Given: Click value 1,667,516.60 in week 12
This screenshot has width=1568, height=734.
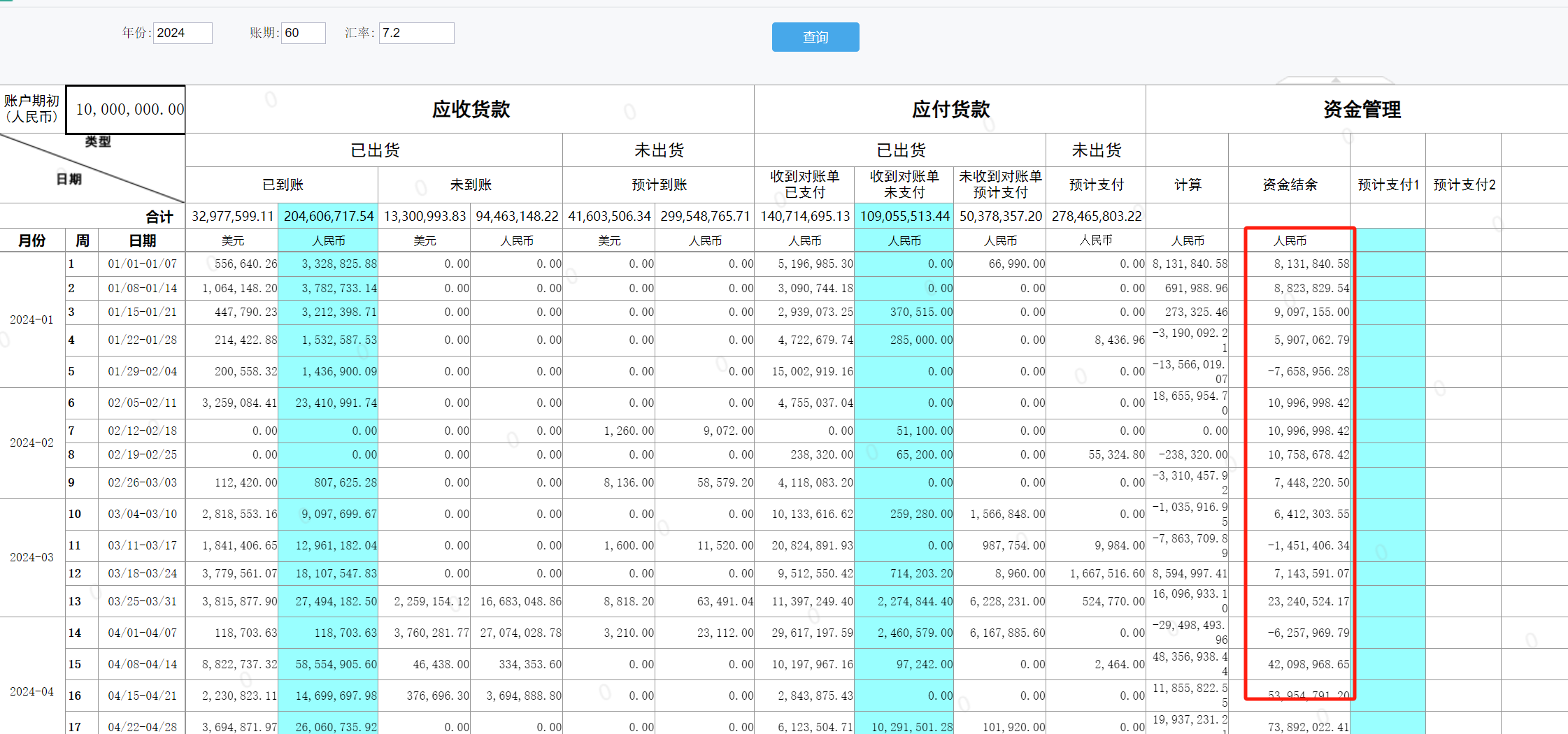Looking at the screenshot, I should [x=1096, y=574].
